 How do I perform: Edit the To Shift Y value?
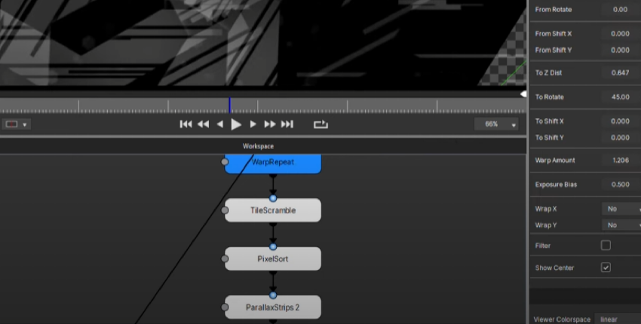point(621,137)
